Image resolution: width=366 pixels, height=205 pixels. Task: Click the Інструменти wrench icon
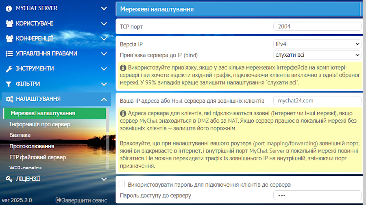pyautogui.click(x=9, y=68)
